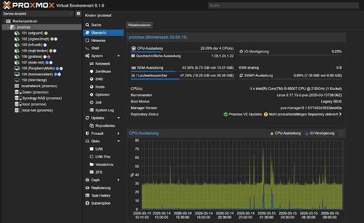The width and height of the screenshot is (364, 223).
Task: Click the Task History list icon
Action: pos(87,196)
